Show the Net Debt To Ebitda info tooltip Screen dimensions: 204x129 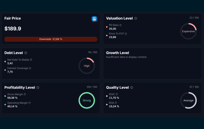pyautogui.click(x=31, y=60)
